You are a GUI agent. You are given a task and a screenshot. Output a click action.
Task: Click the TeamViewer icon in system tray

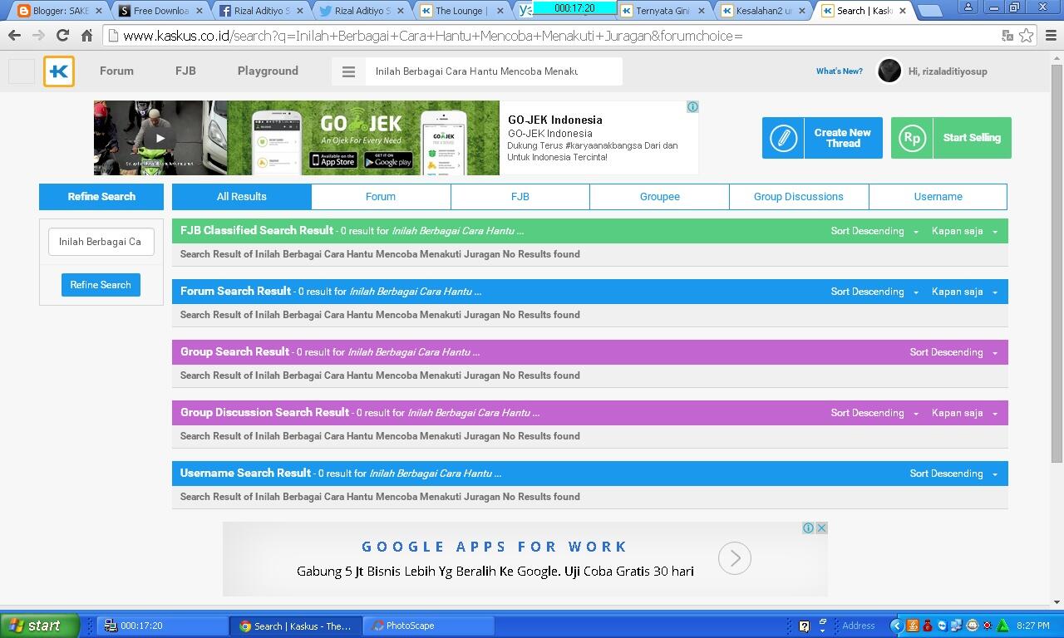[943, 626]
